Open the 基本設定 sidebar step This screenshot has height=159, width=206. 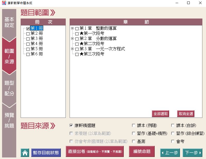tap(9, 22)
